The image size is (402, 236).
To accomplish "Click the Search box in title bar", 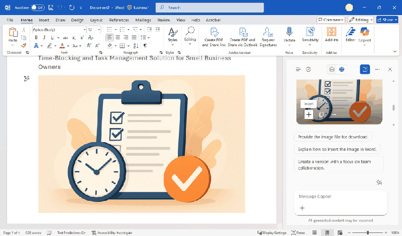I will pyautogui.click(x=210, y=8).
